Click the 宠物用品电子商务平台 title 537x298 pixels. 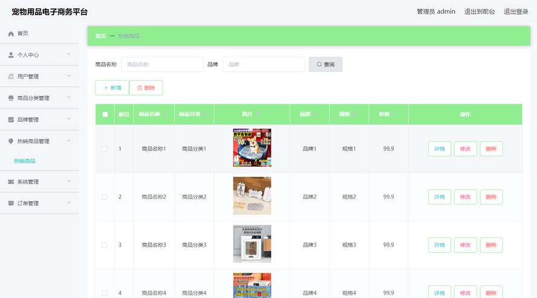tap(50, 12)
